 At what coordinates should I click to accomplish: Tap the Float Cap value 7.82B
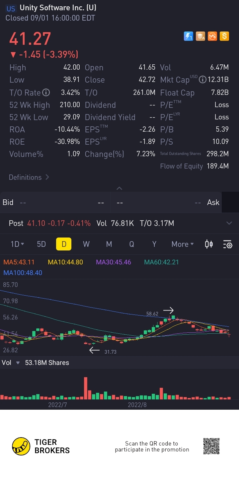(220, 93)
